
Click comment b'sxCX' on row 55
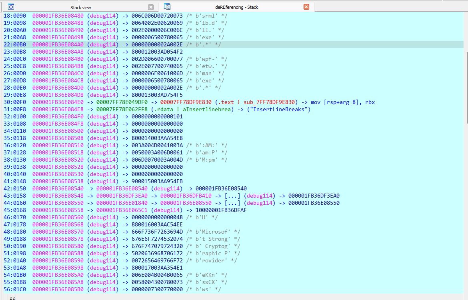(x=206, y=282)
